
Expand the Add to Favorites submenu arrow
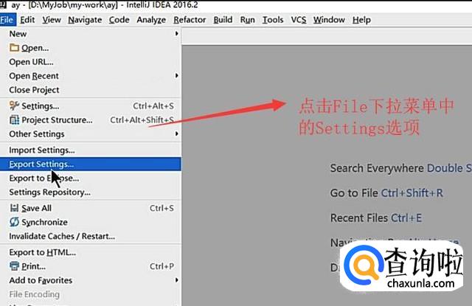(177, 280)
